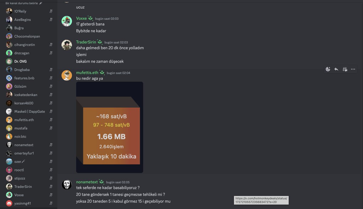This screenshot has height=209, width=363.
Task: Select TraderSirin in the voice participant list
Action: click(29, 187)
